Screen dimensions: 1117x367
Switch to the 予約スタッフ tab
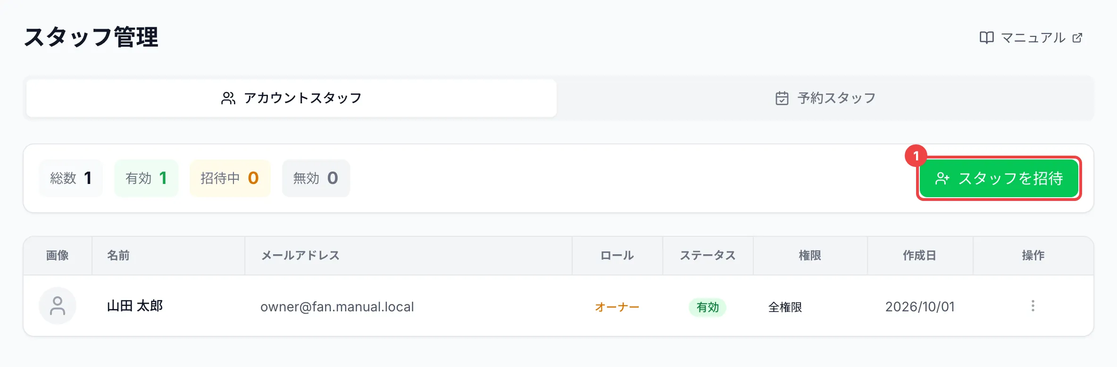(x=825, y=98)
